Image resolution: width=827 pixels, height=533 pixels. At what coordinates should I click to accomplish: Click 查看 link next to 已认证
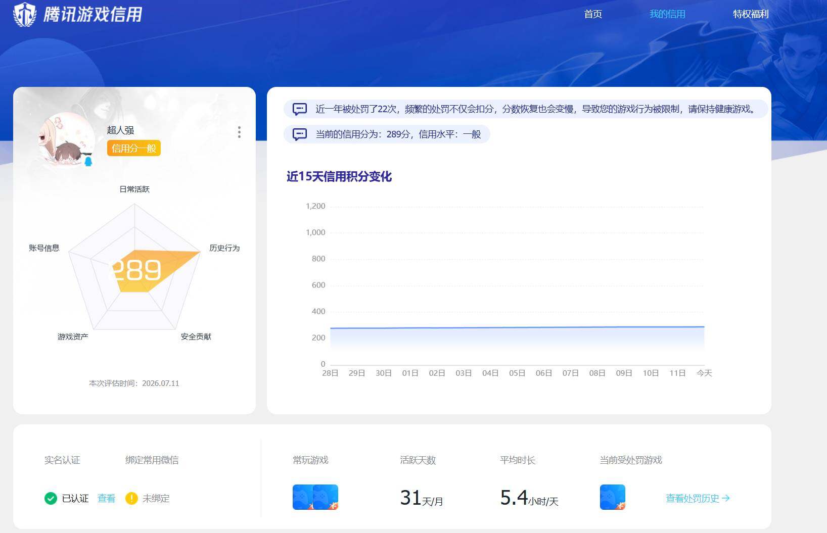106,499
